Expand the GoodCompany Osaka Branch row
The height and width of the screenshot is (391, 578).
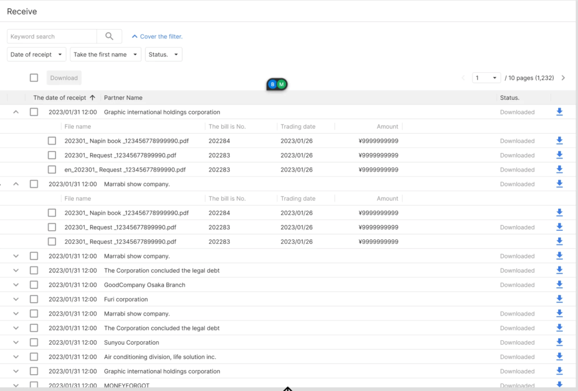tap(16, 285)
